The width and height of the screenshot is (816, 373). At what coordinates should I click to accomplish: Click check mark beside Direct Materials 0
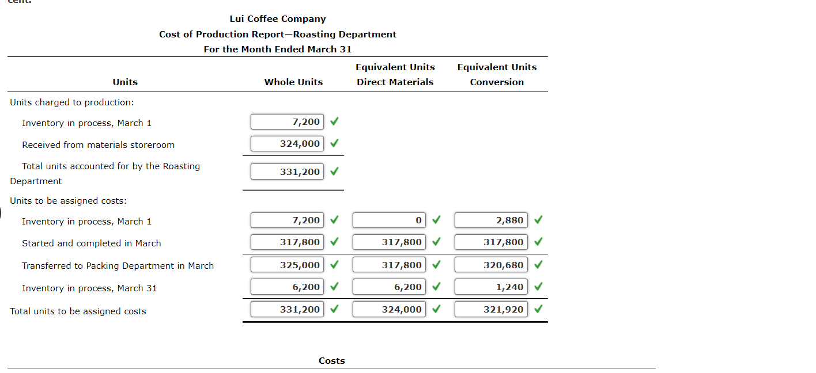(x=436, y=220)
